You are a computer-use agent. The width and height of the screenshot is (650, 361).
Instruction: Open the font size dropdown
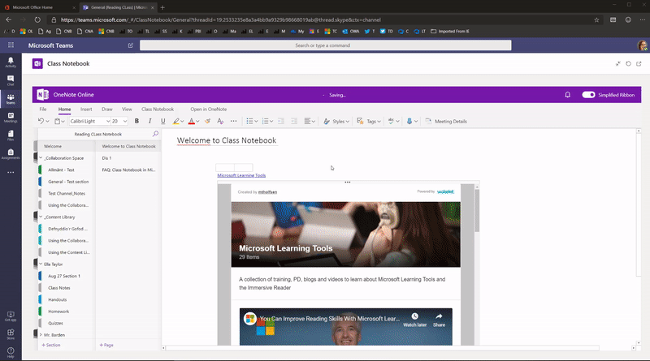pyautogui.click(x=125, y=122)
